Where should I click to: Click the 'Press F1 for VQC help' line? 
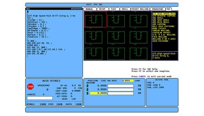coord(145,69)
